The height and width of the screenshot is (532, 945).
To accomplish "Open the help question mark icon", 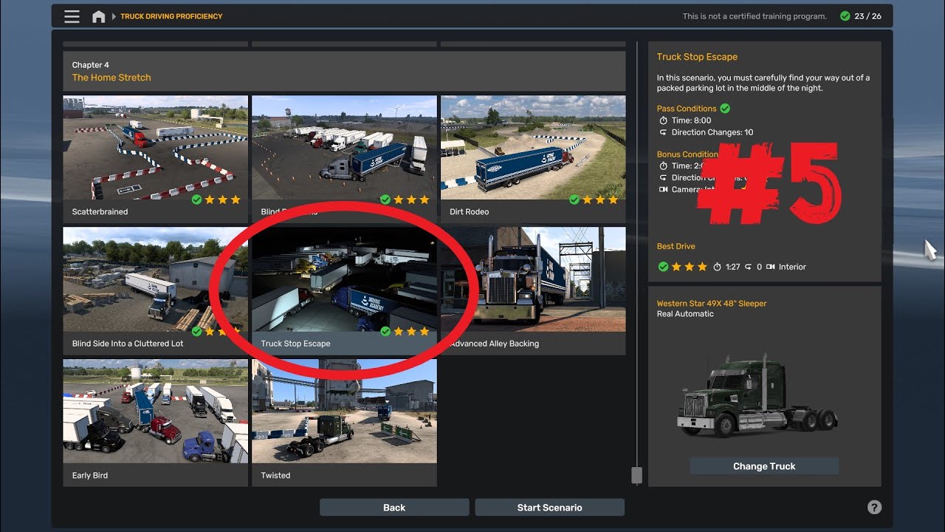I will click(x=874, y=507).
